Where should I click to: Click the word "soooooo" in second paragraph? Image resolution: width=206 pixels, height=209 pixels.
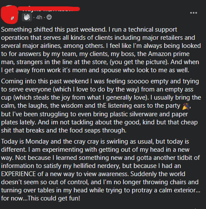(x=138, y=81)
